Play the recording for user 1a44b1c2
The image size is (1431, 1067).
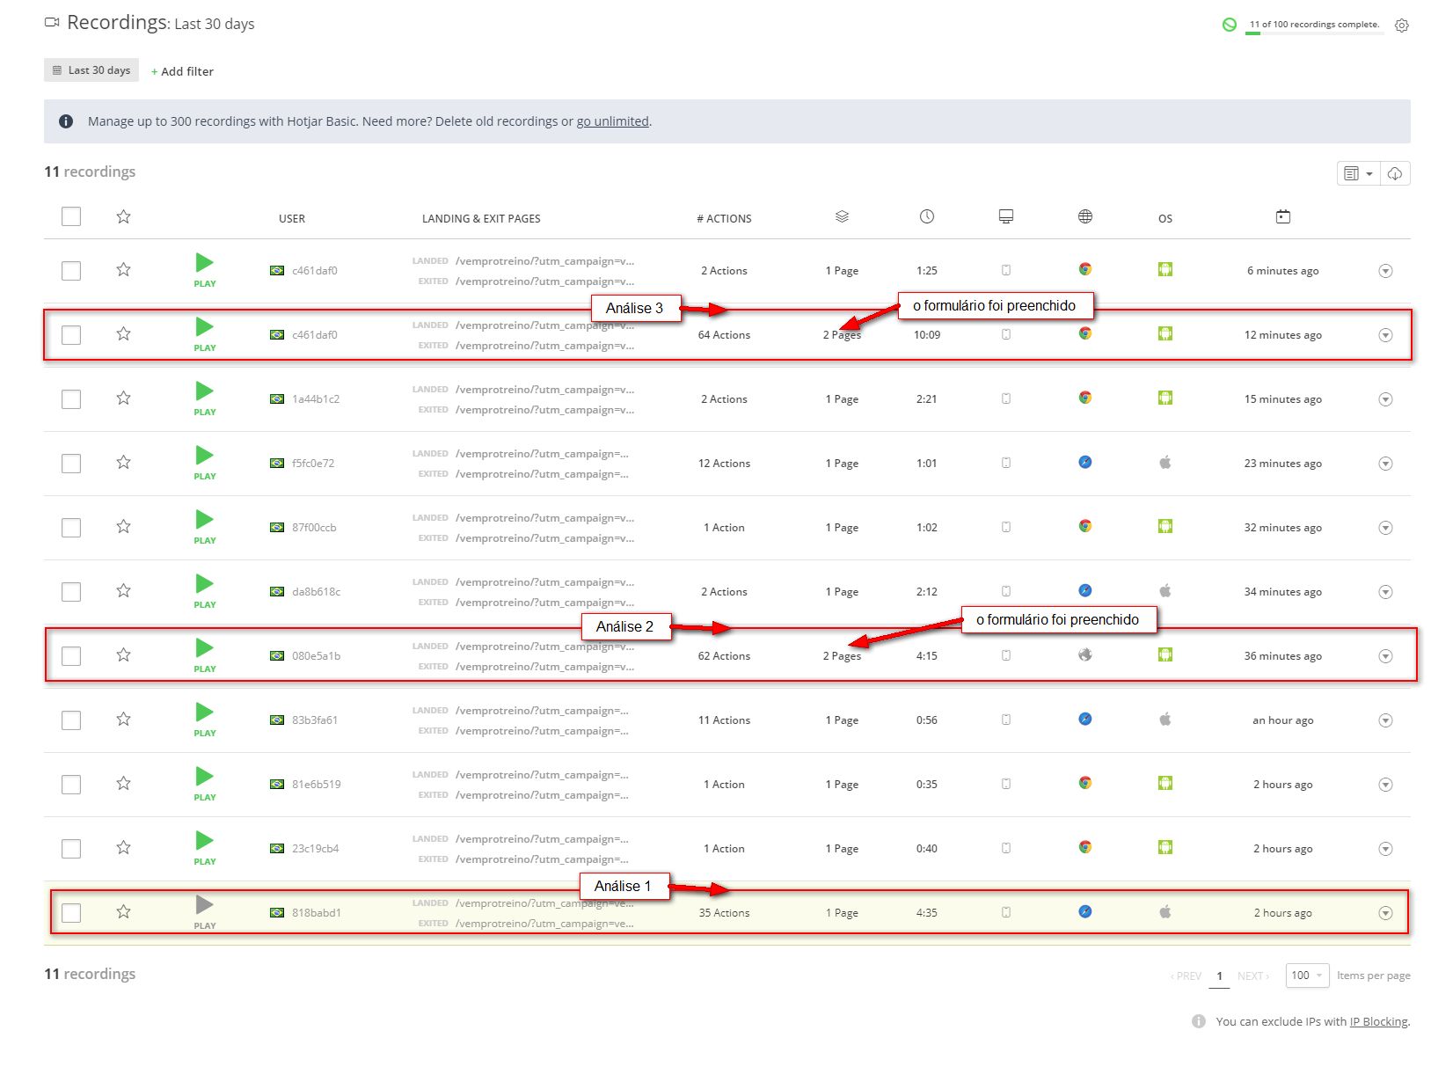coord(204,392)
